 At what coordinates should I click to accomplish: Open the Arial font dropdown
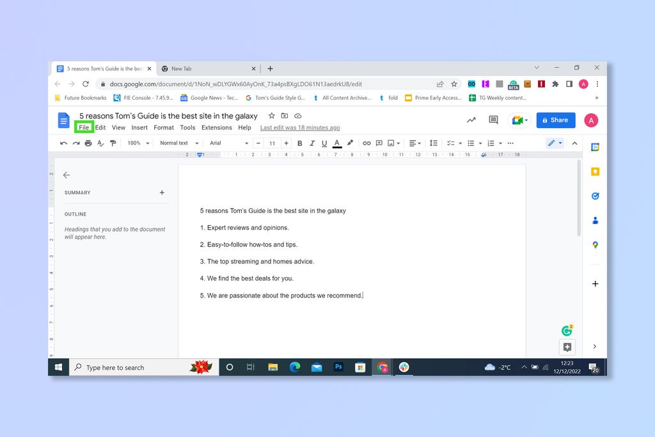(227, 143)
